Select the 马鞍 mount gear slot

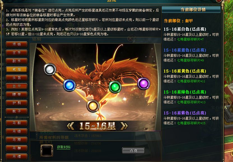pyautogui.click(x=17, y=123)
